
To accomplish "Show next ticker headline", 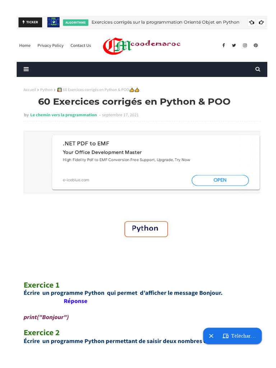I will pyautogui.click(x=261, y=22).
